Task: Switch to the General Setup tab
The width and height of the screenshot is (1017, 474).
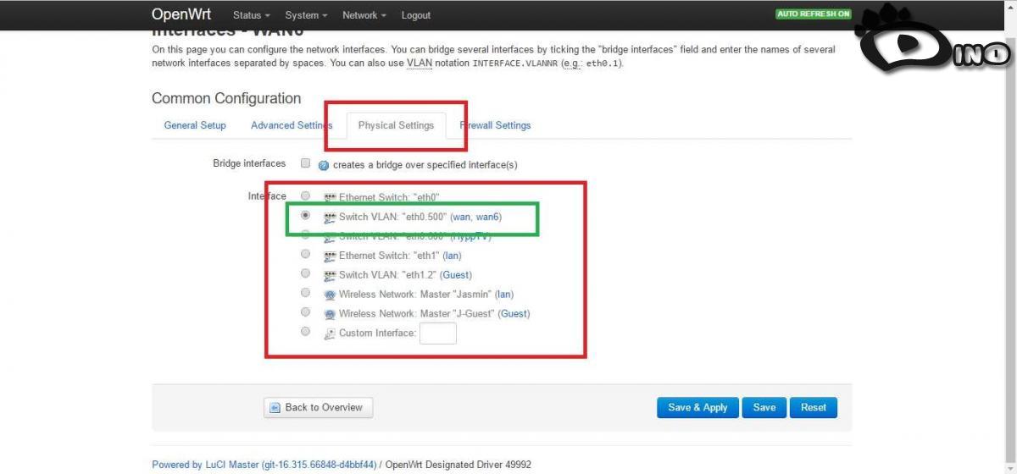Action: tap(195, 125)
